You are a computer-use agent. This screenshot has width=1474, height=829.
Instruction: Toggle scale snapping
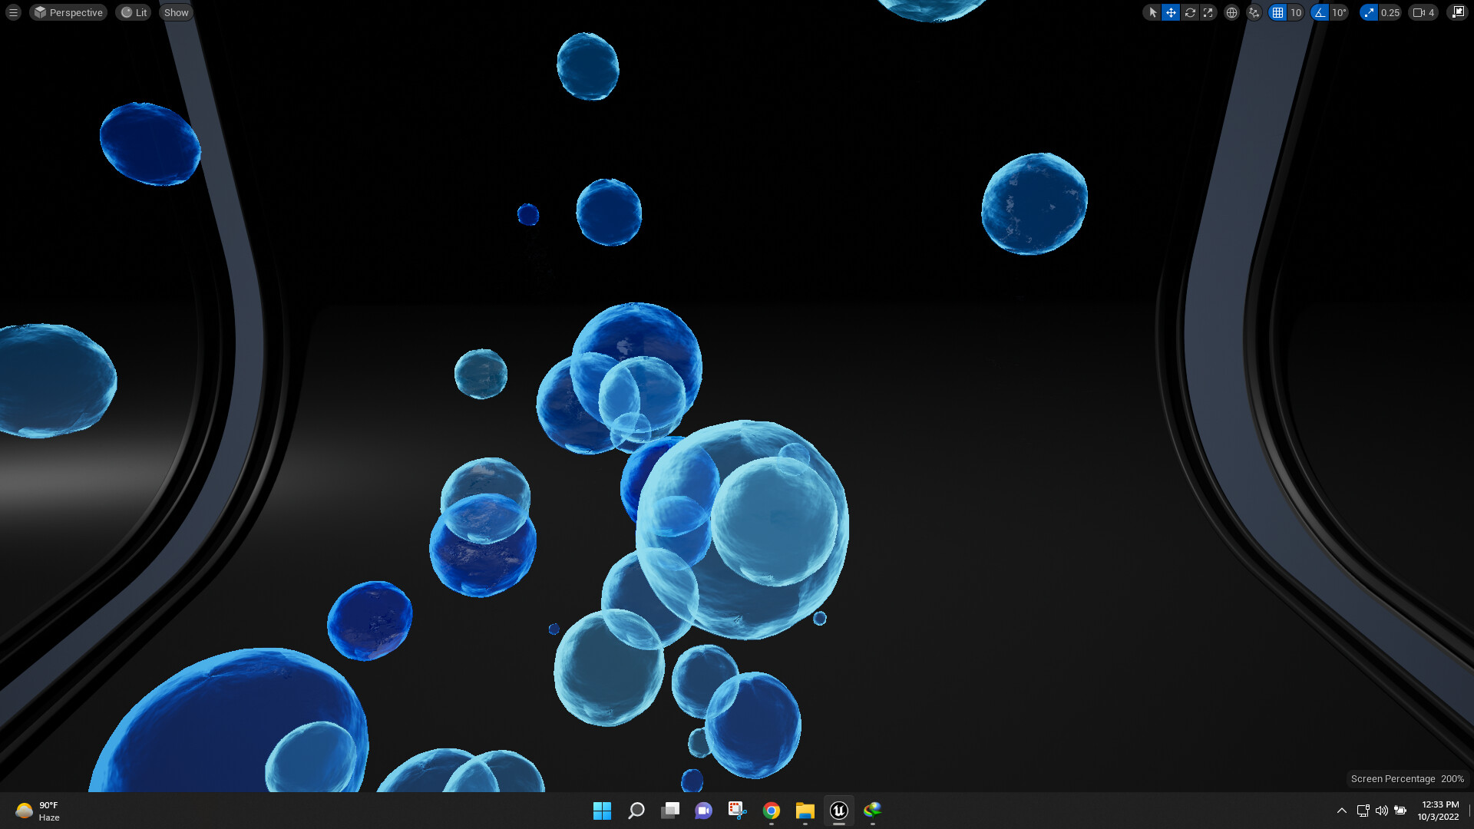[1368, 12]
